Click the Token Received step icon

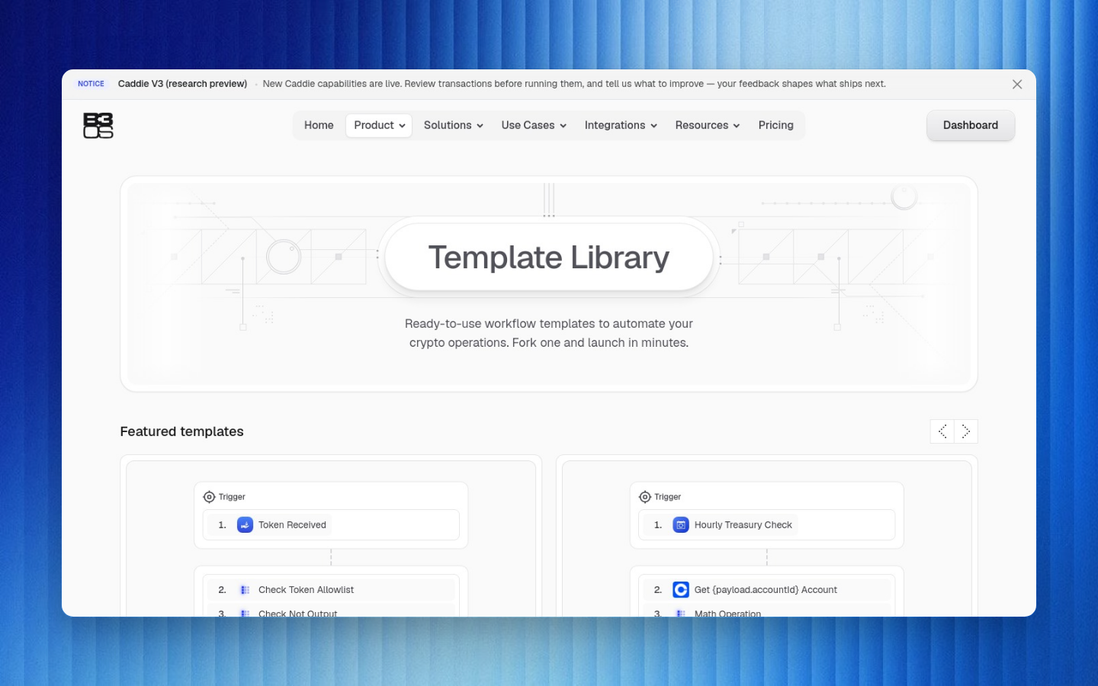point(245,525)
